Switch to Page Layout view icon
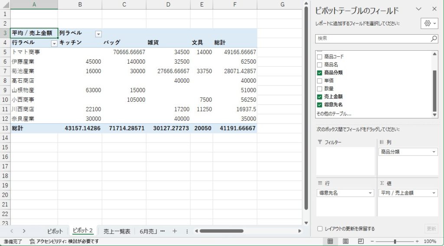Image resolution: width=444 pixels, height=246 pixels. click(346, 241)
